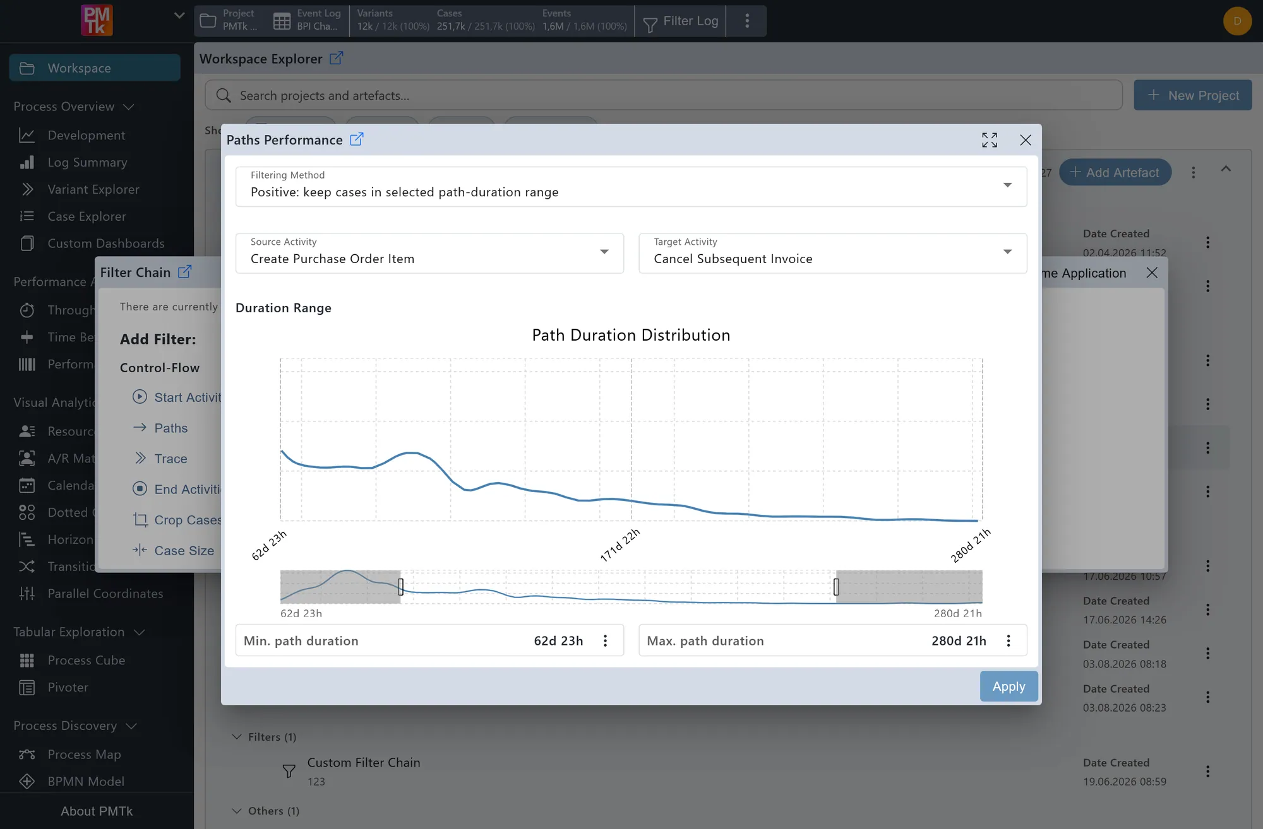Open Filter Chain external link icon
Image resolution: width=1263 pixels, height=829 pixels.
click(x=184, y=272)
